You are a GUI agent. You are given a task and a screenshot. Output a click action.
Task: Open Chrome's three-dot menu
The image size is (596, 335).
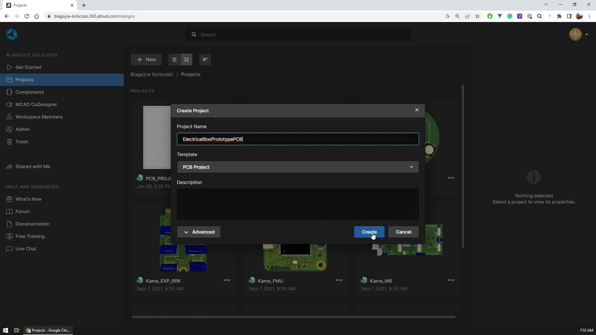pyautogui.click(x=589, y=16)
